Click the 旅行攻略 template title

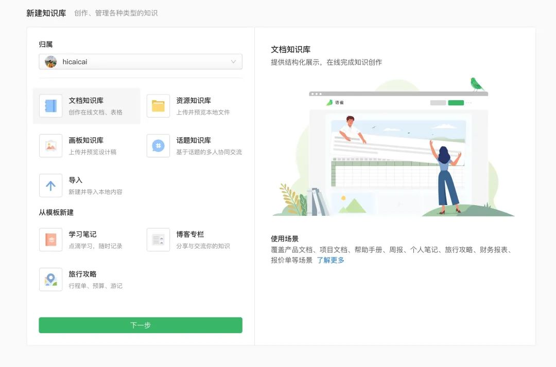tap(82, 274)
